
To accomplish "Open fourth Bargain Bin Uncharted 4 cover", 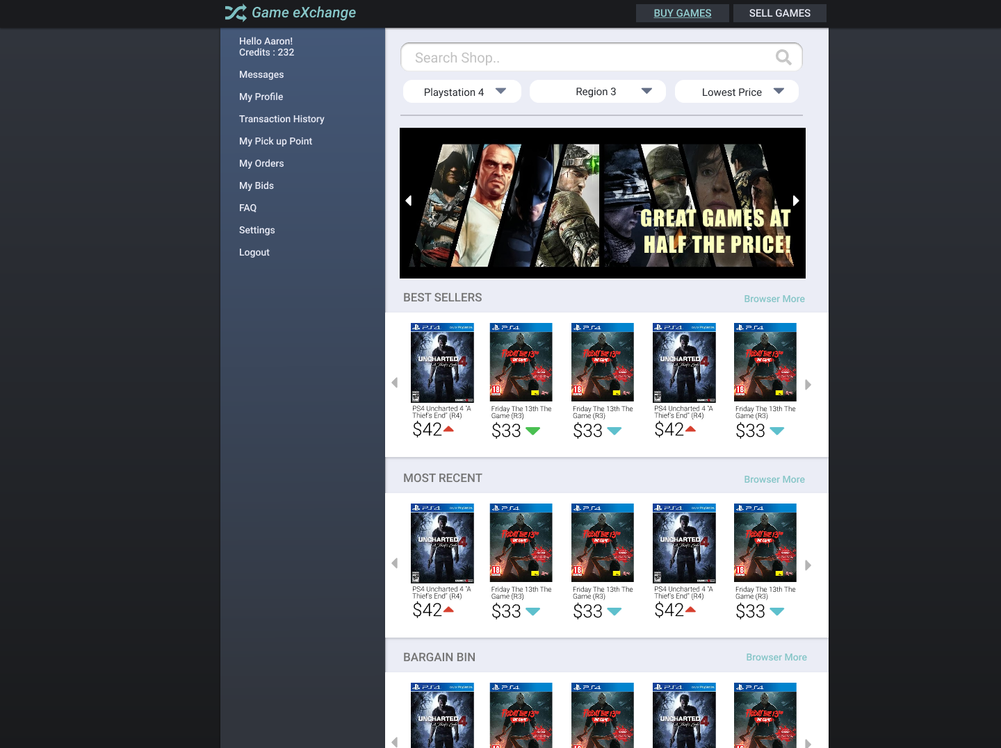I will (x=684, y=715).
